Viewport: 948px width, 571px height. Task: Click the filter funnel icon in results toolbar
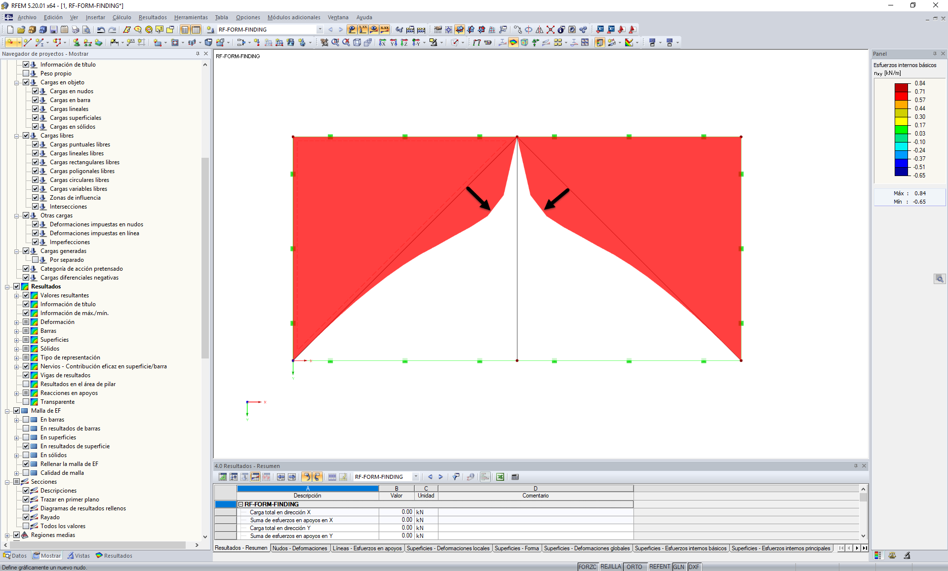456,477
